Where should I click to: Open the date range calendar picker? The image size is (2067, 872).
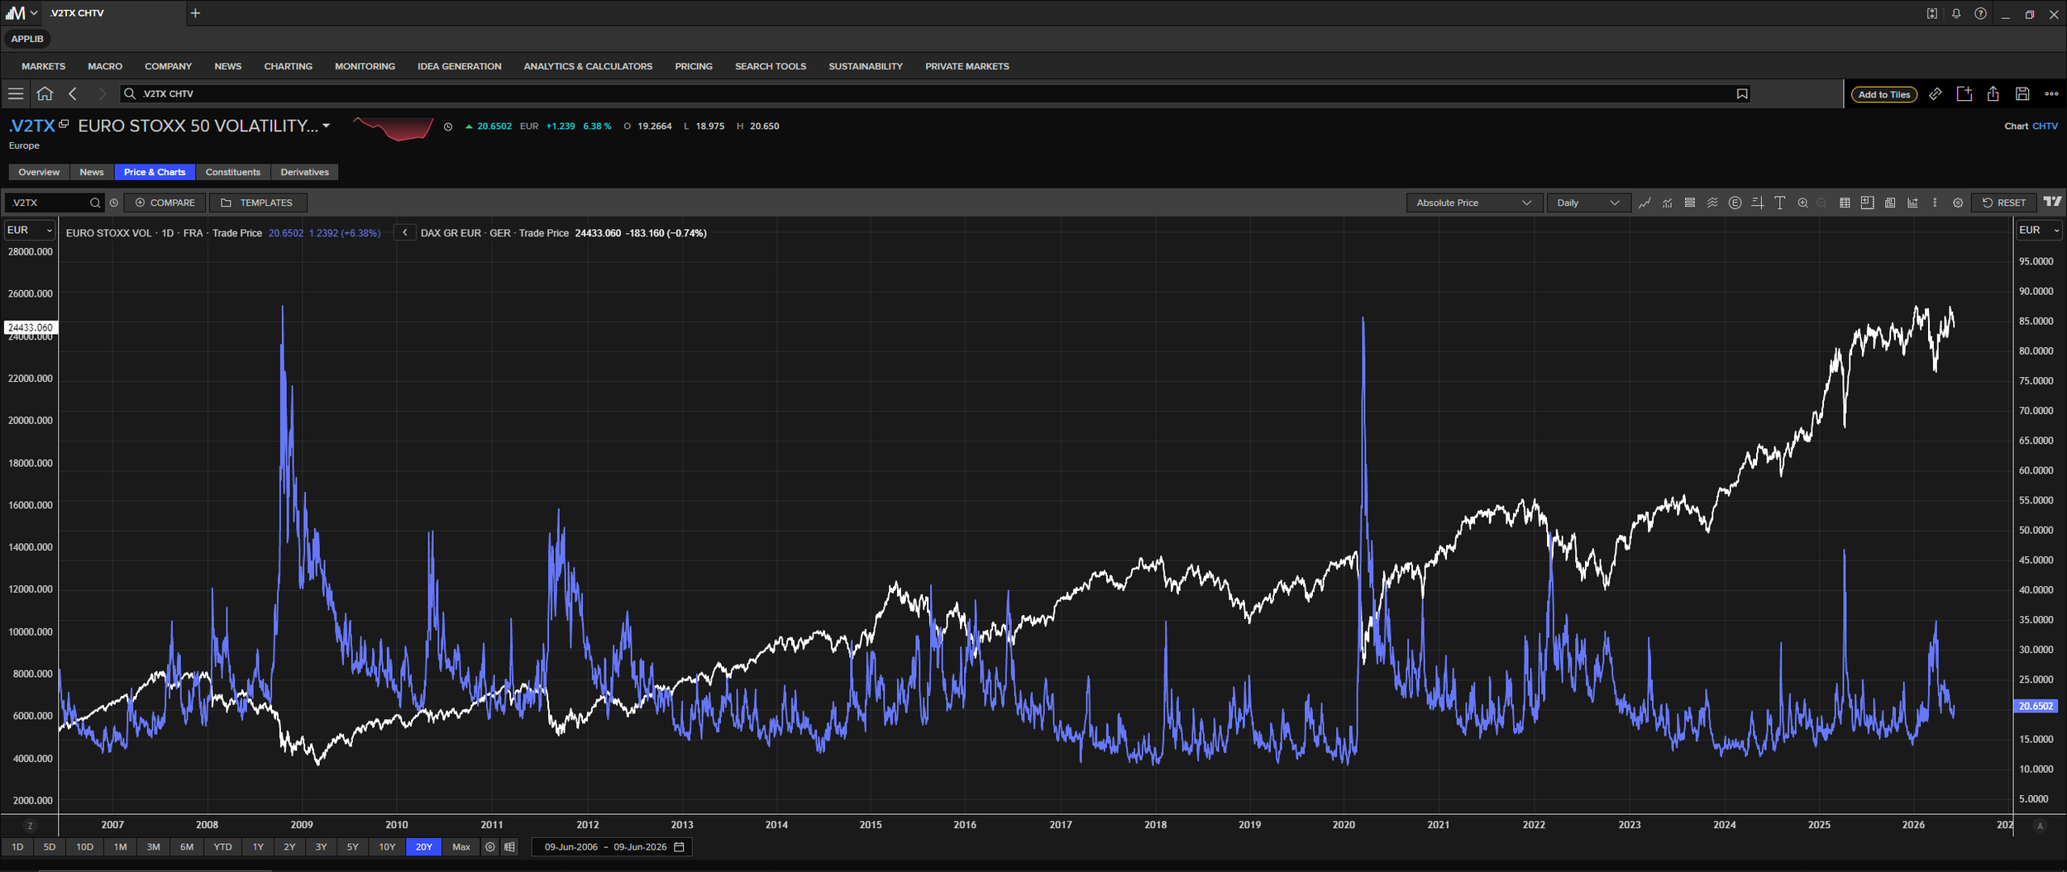[x=679, y=846]
